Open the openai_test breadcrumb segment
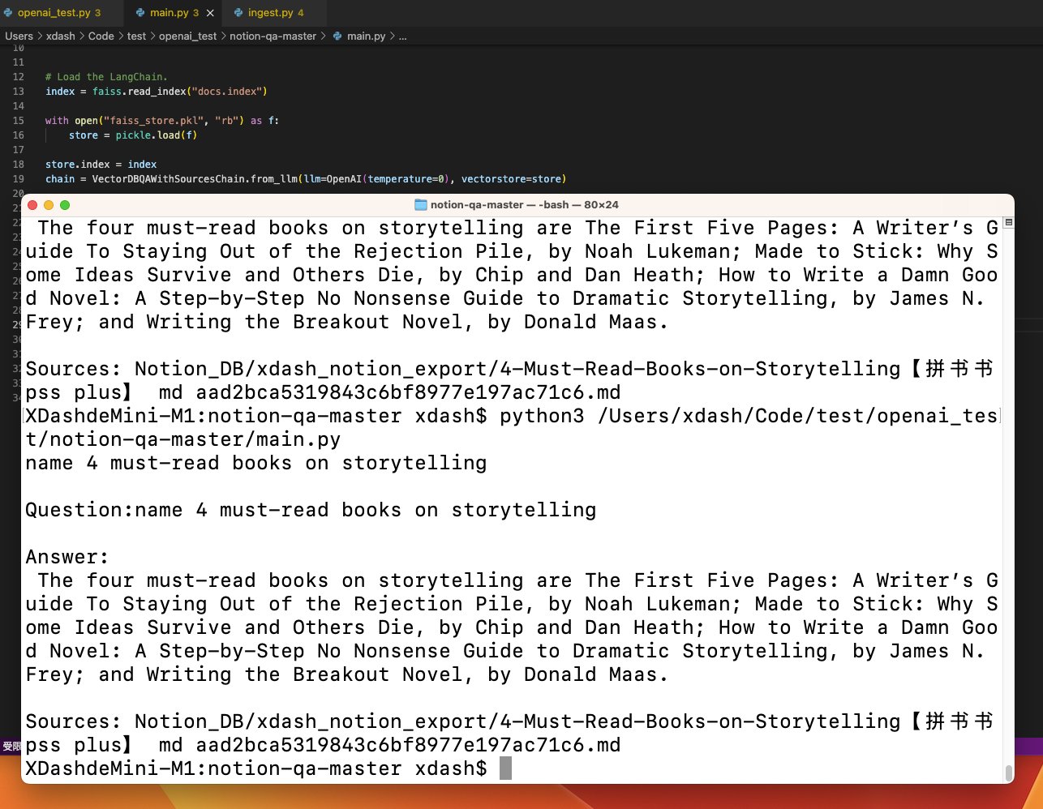This screenshot has width=1043, height=809. click(x=188, y=36)
